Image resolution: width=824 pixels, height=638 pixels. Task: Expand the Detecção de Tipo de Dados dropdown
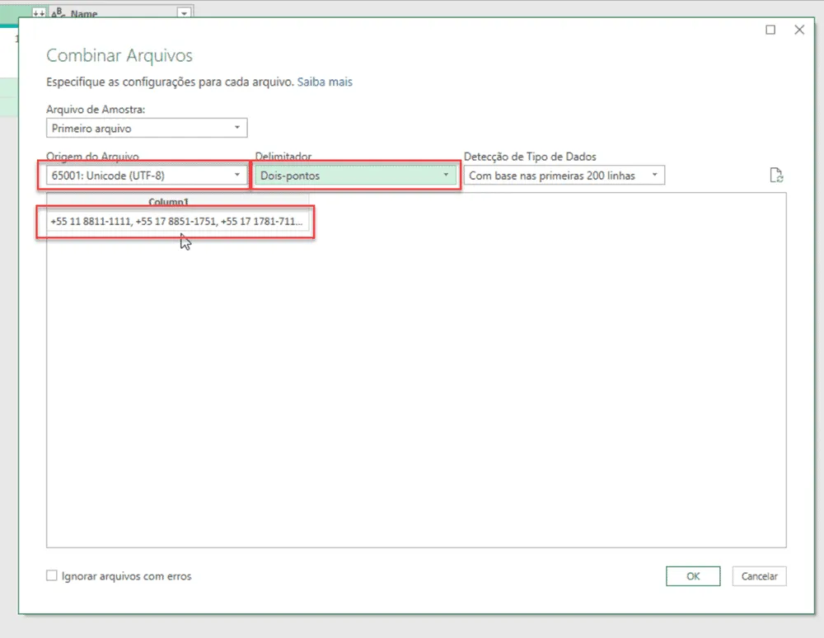point(564,176)
